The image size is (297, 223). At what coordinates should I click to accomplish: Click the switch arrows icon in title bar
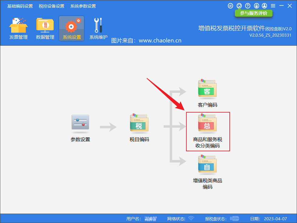pos(231,6)
